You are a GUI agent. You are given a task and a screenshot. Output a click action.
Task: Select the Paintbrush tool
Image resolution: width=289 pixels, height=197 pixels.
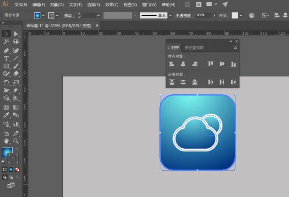click(x=16, y=66)
